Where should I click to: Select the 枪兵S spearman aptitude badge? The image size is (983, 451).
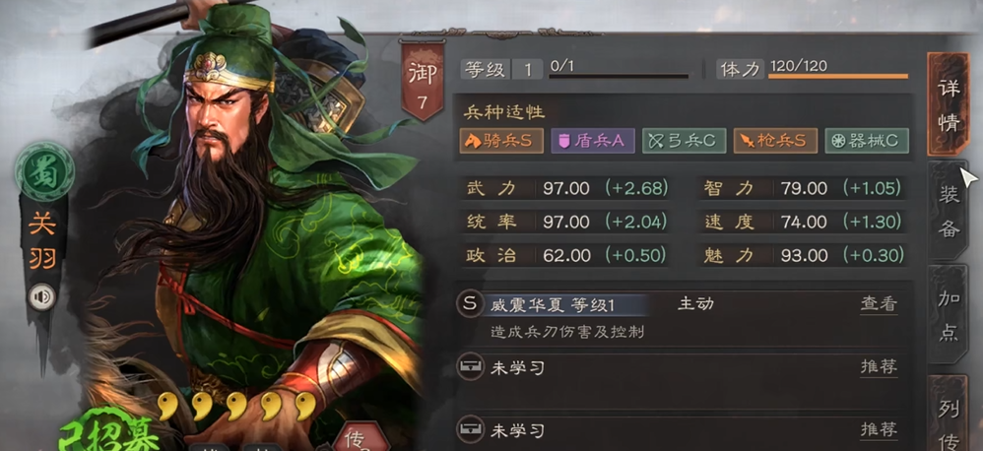tap(775, 141)
